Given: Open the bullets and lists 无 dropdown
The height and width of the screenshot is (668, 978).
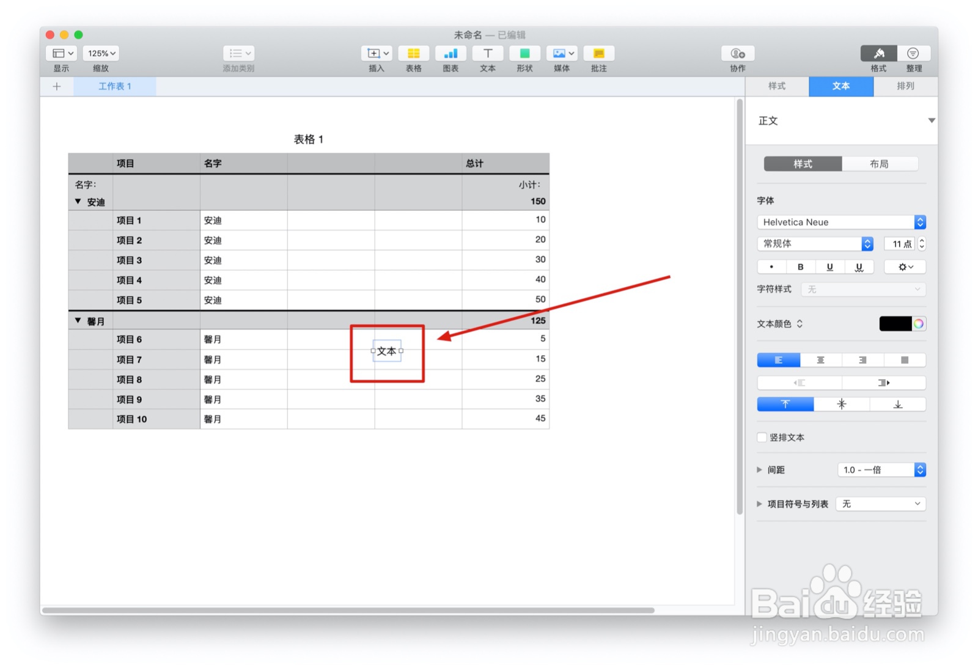Looking at the screenshot, I should (x=881, y=504).
